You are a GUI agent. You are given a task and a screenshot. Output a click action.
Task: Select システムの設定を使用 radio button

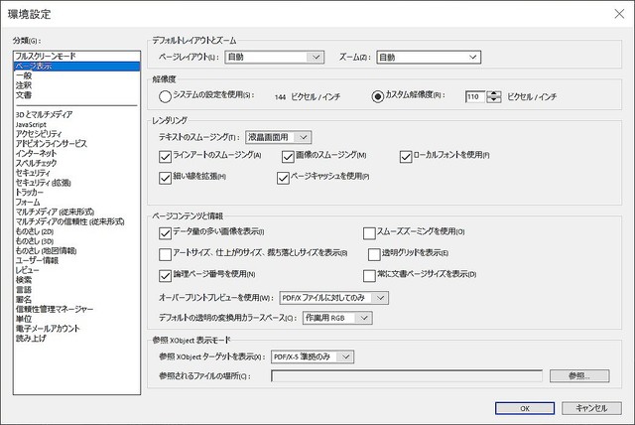165,96
